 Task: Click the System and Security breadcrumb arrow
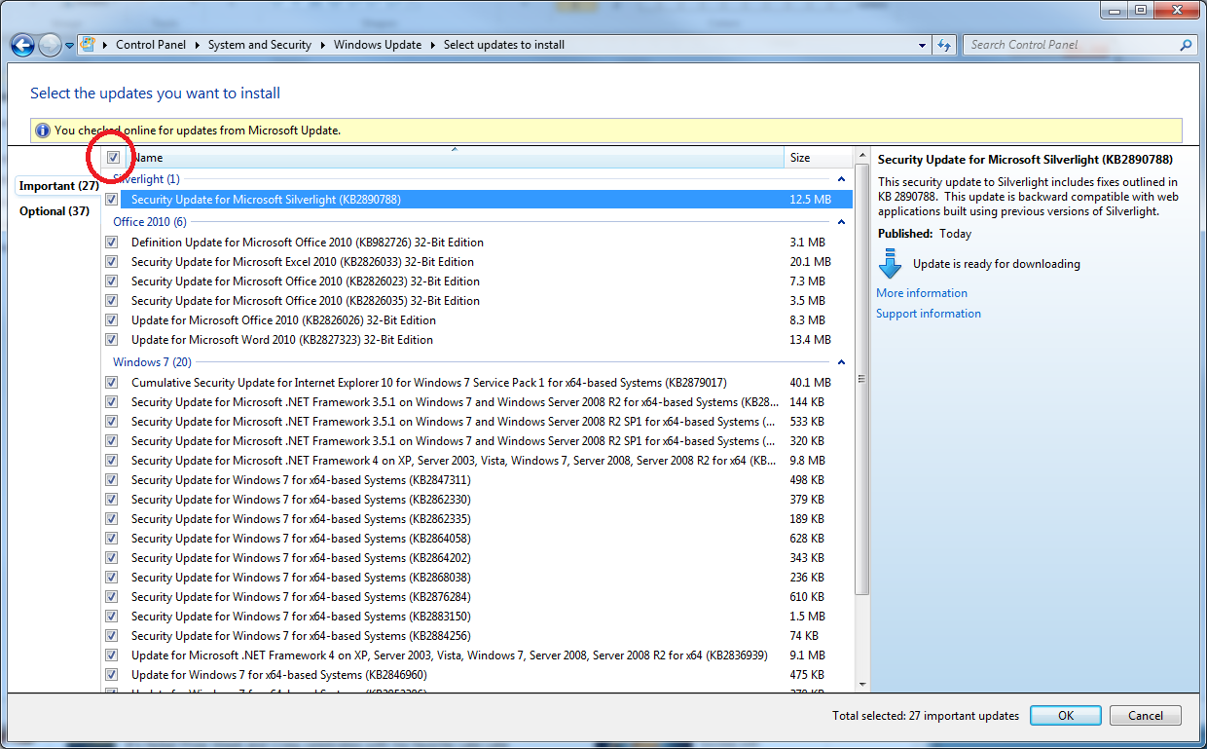(323, 45)
